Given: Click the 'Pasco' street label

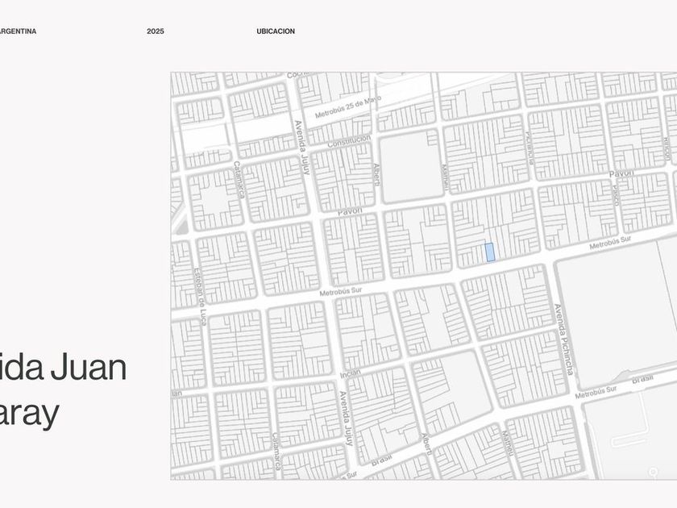Looking at the screenshot, I should (x=616, y=195).
